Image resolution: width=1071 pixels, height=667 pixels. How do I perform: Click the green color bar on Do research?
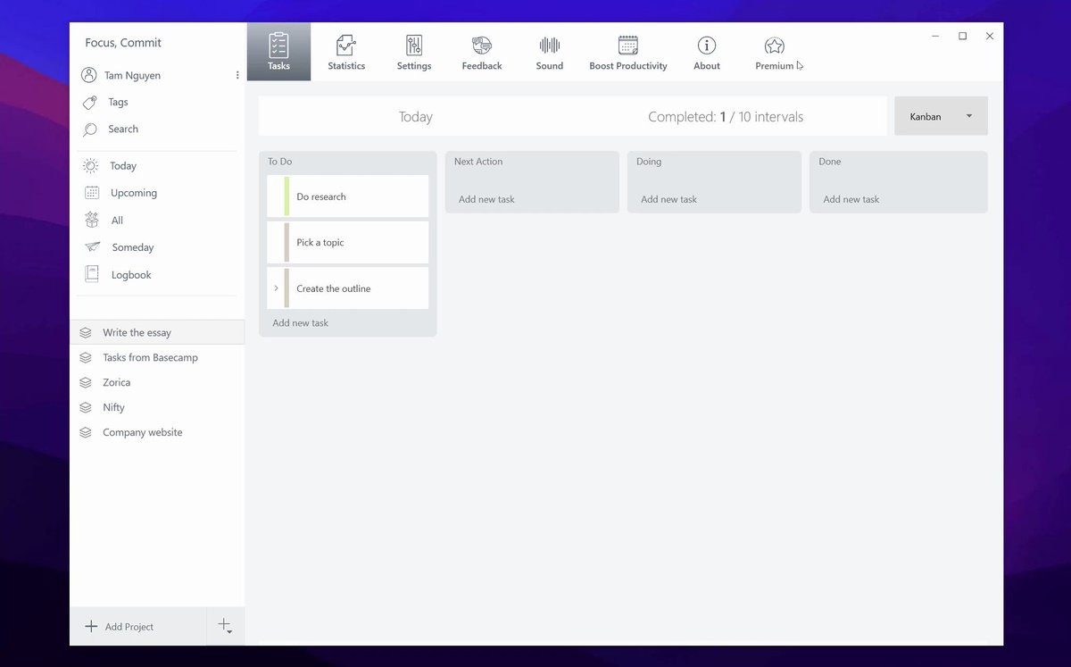coord(286,196)
